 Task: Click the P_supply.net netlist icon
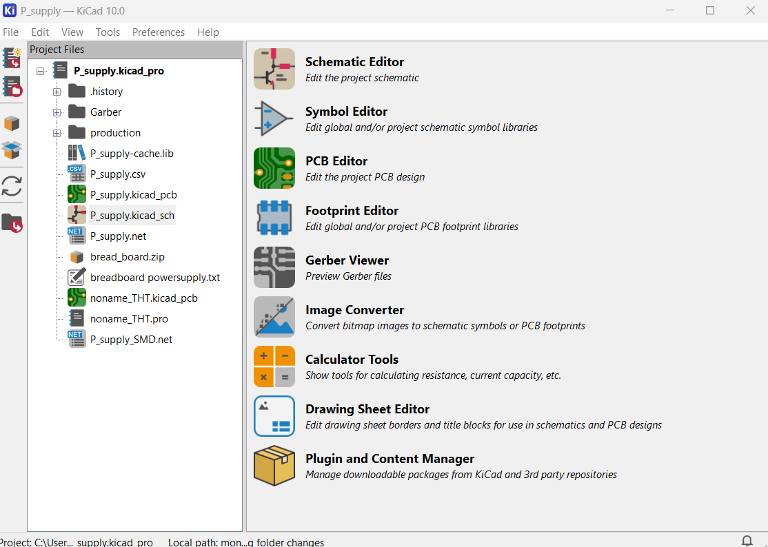click(77, 236)
